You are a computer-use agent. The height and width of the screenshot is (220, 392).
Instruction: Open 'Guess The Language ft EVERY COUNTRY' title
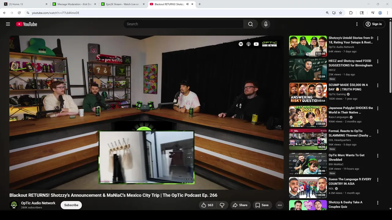pyautogui.click(x=350, y=182)
